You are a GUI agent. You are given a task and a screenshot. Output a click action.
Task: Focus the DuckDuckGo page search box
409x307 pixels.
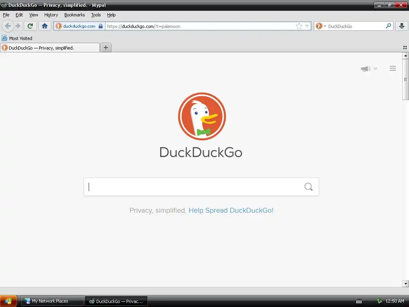coord(201,187)
